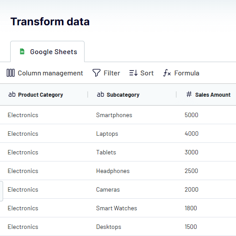
Task: Click the ab type icon of Product Category
Action: pyautogui.click(x=12, y=94)
